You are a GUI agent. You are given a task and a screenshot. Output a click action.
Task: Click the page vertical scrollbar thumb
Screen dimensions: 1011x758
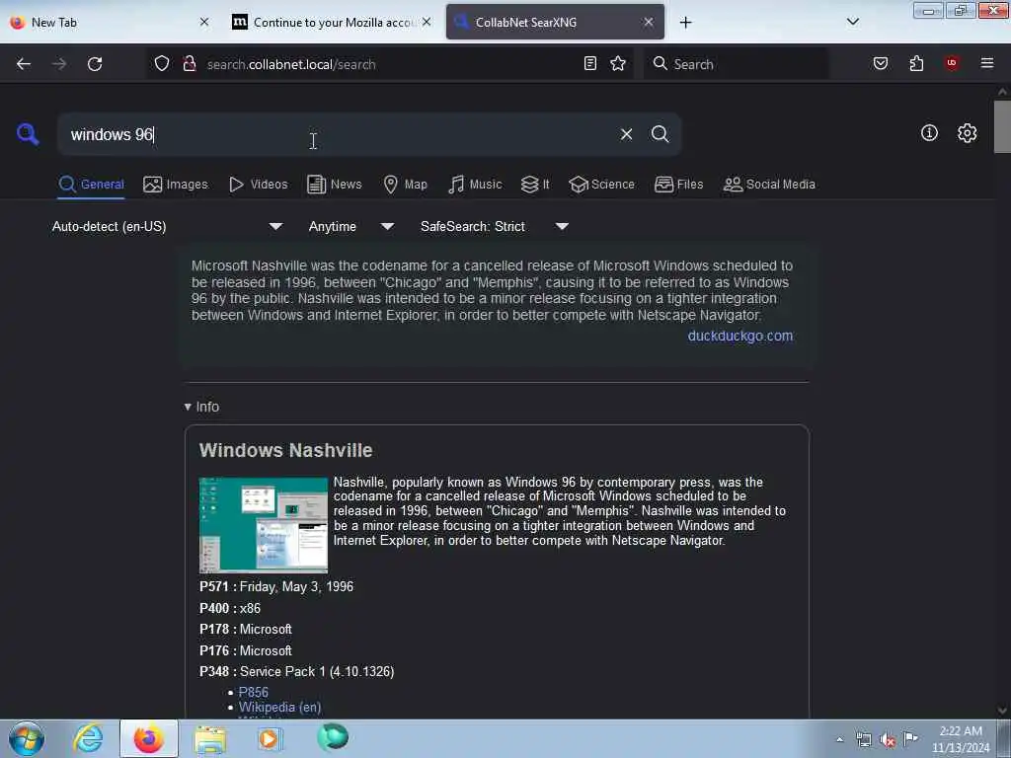[1002, 126]
